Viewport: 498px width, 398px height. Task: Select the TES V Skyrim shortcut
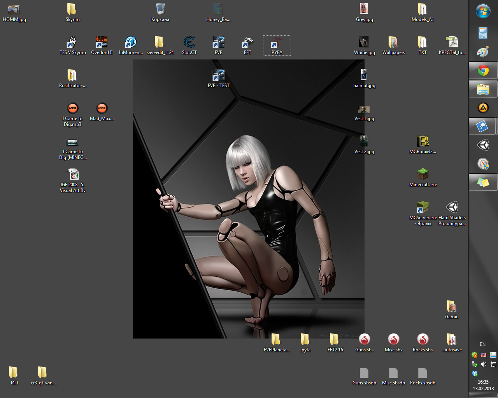click(72, 42)
